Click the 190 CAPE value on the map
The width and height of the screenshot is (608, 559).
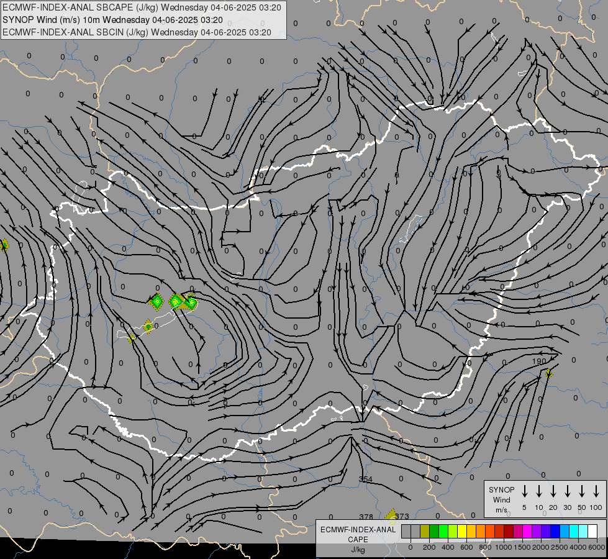(539, 361)
